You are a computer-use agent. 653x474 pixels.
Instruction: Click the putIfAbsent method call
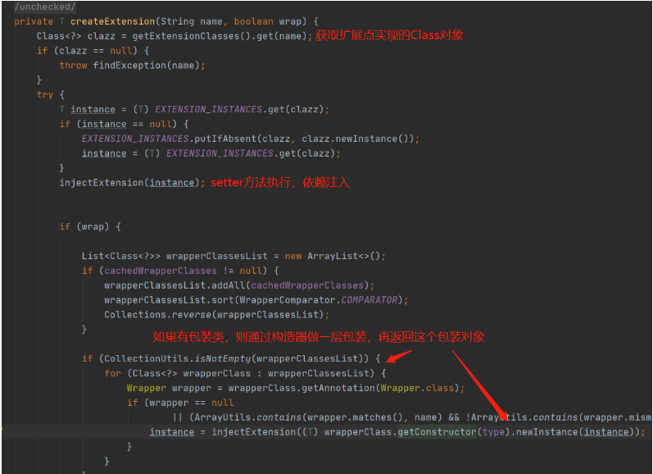tap(225, 139)
